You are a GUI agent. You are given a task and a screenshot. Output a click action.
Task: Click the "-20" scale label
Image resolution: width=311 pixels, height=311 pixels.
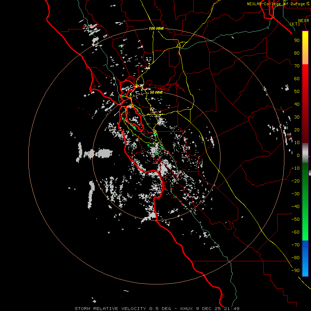click(295, 181)
